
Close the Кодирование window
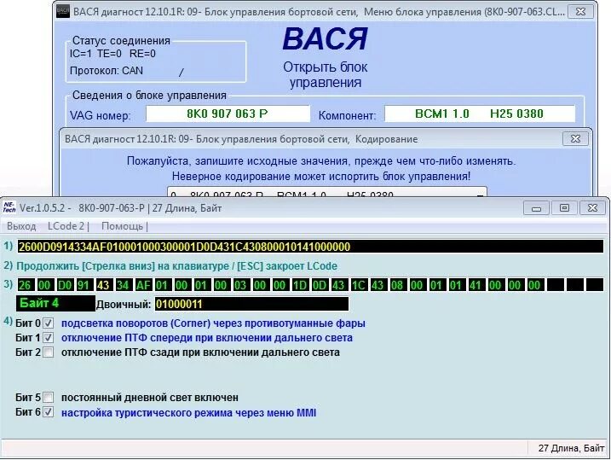pyautogui.click(x=575, y=139)
